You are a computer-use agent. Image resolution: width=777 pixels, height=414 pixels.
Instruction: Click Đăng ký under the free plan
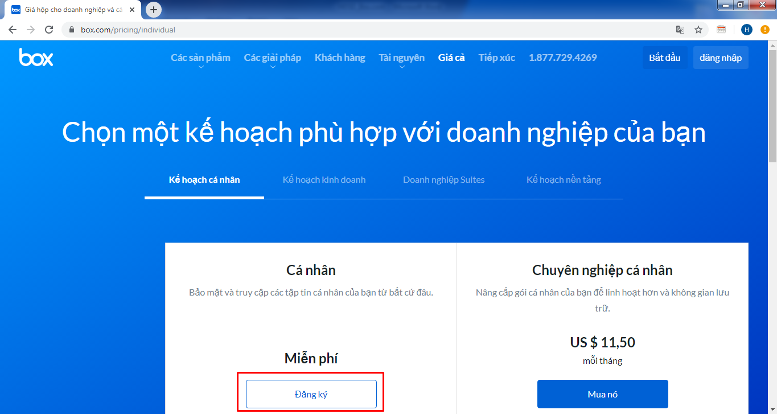311,394
